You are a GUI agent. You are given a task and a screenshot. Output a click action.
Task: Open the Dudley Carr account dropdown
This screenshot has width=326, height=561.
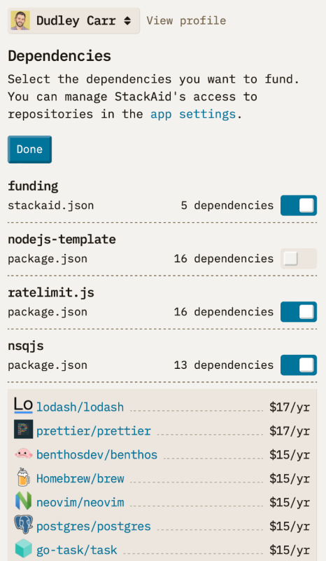pyautogui.click(x=73, y=21)
